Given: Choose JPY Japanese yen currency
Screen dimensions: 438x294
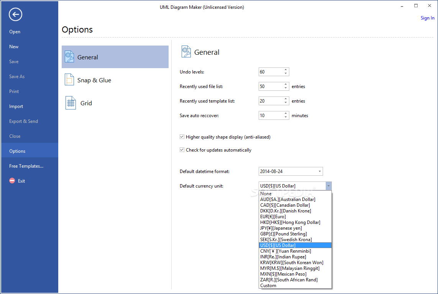Looking at the screenshot, I should pyautogui.click(x=295, y=228).
